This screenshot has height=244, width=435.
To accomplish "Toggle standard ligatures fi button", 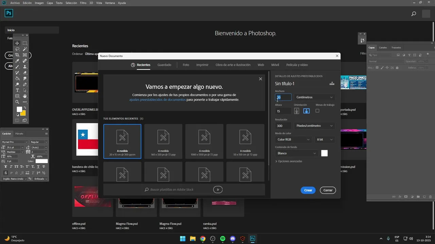I will 6,173.
